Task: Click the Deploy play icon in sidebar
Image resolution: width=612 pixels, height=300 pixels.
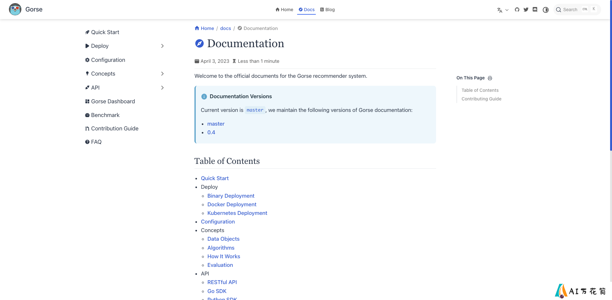Action: point(87,46)
